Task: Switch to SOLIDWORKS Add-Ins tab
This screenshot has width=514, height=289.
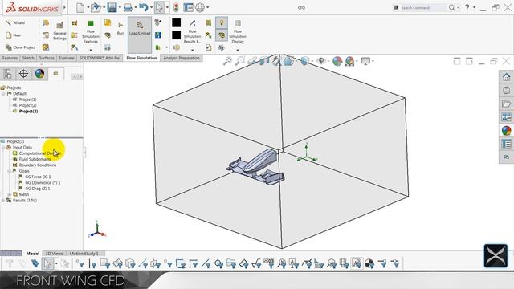Action: tap(100, 58)
